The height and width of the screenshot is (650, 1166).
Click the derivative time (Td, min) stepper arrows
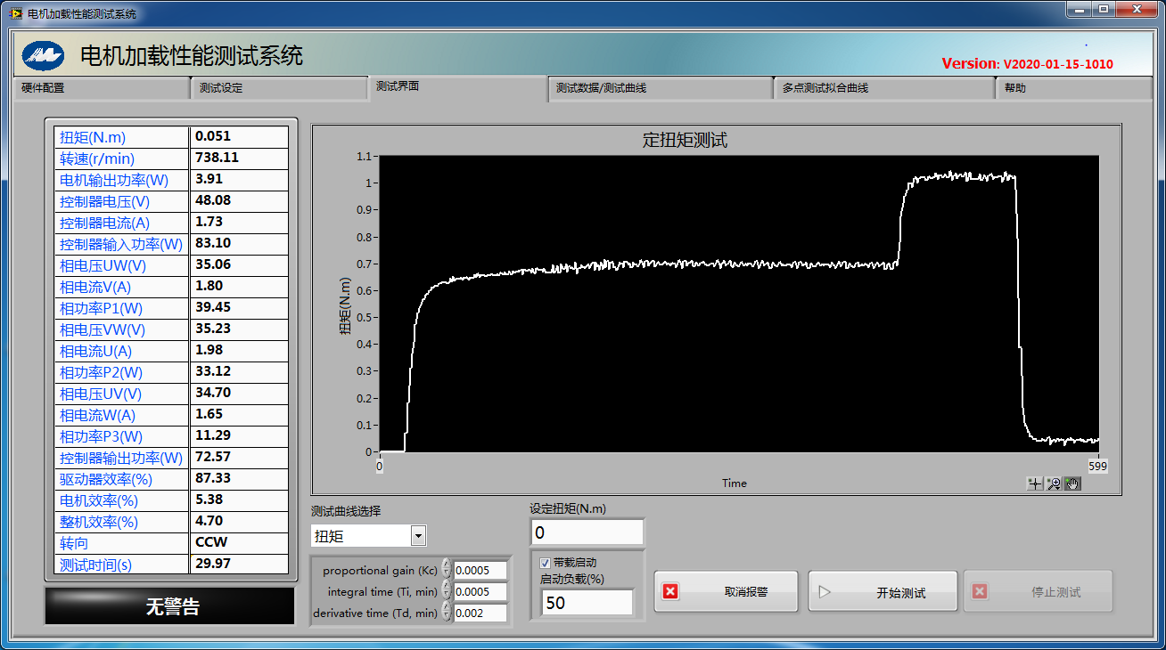447,613
